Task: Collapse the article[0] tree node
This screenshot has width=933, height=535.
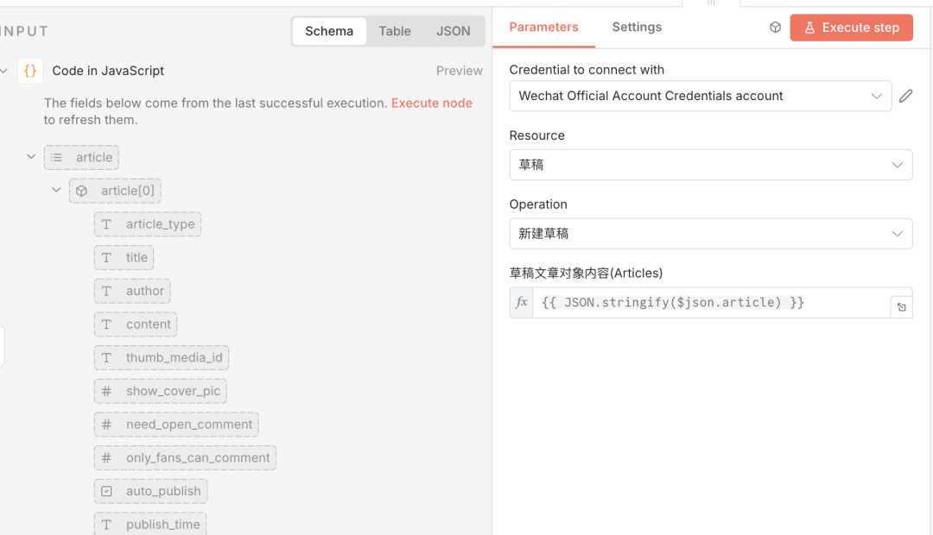Action: point(56,190)
